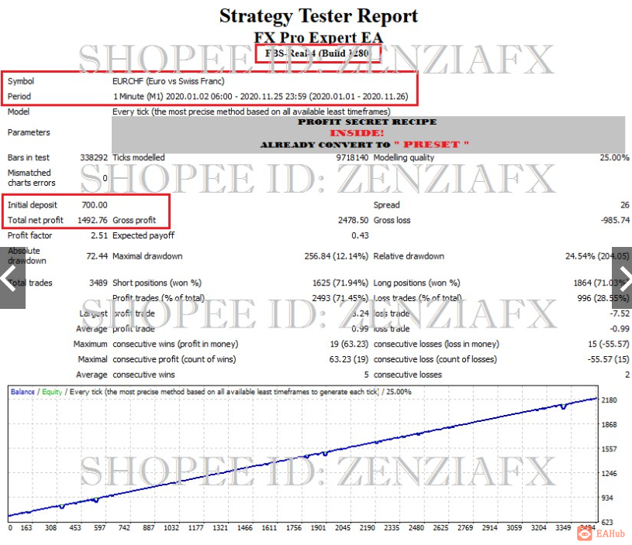Viewport: 632px width, 545px height.
Task: Select the '0.43' expected payoff value
Action: [360, 235]
